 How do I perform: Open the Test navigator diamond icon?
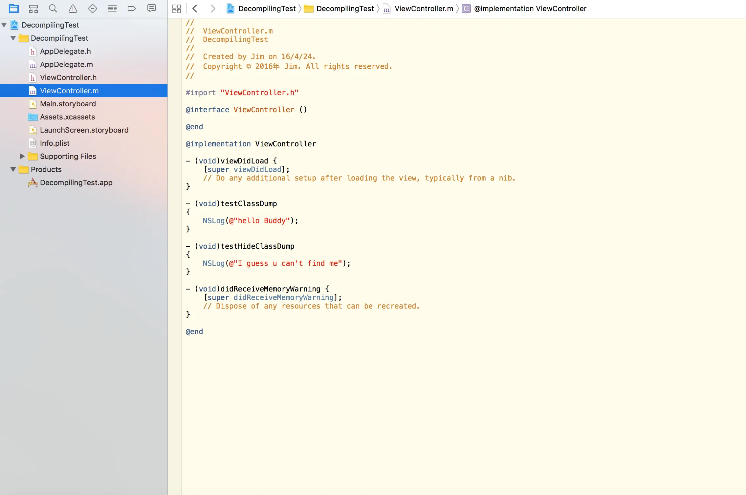pyautogui.click(x=93, y=9)
